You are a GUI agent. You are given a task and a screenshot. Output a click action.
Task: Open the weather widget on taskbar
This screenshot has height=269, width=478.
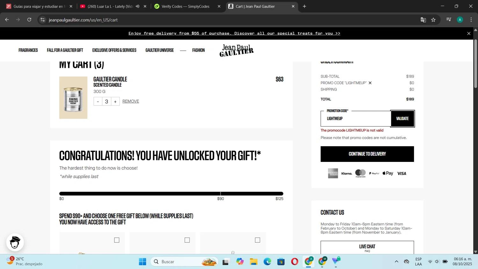coord(24,261)
